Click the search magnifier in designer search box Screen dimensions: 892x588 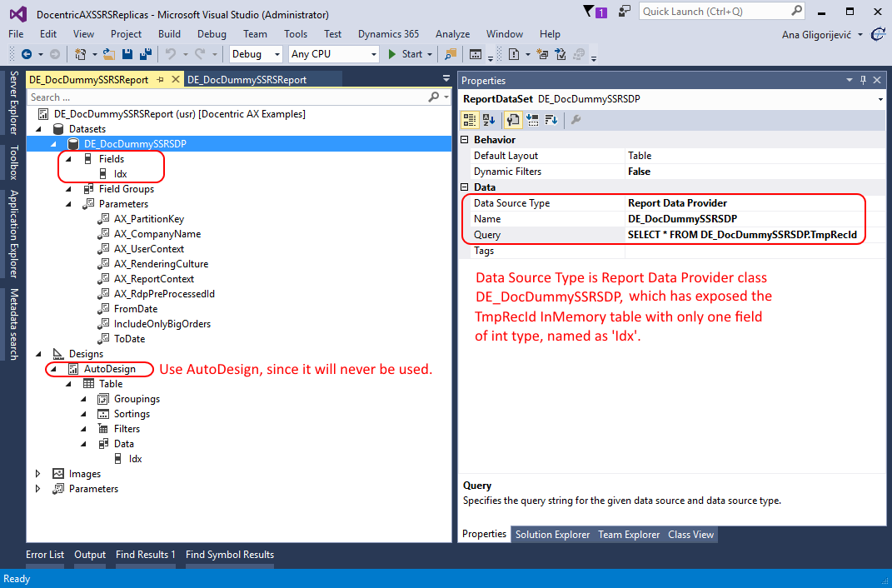tap(433, 97)
